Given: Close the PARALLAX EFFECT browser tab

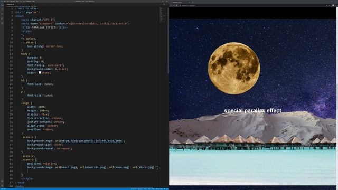Looking at the screenshot, I should (190, 2).
